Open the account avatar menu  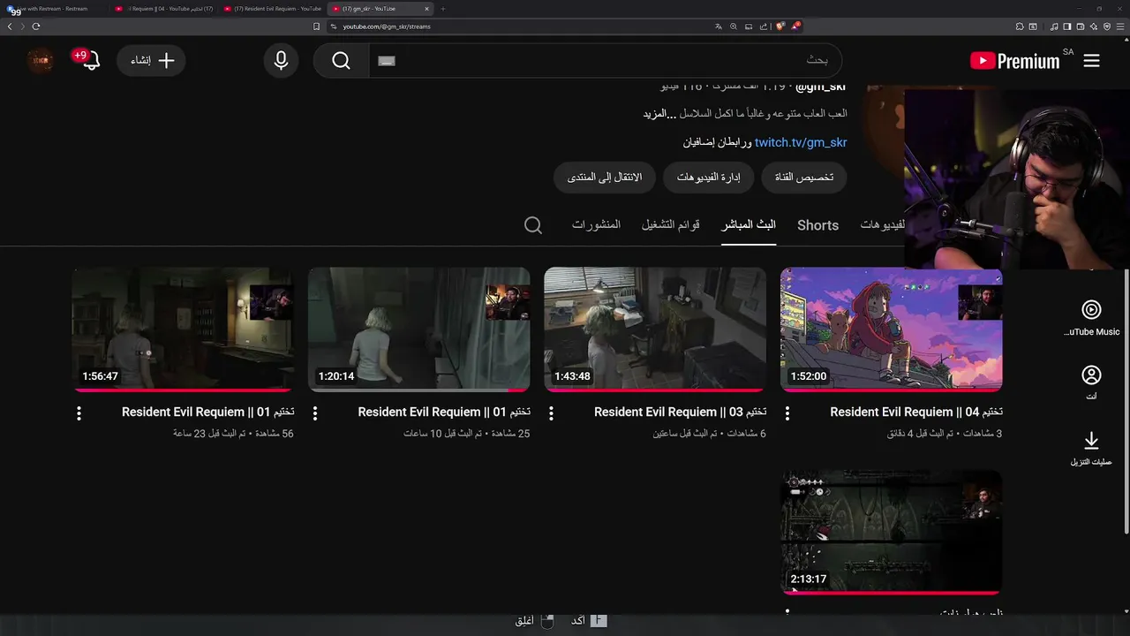tap(40, 60)
